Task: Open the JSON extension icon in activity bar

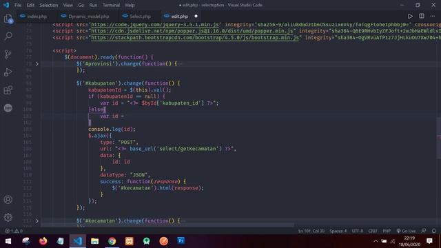Action: click(x=8, y=108)
